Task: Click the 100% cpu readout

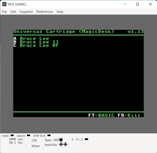Action: tap(16, 139)
